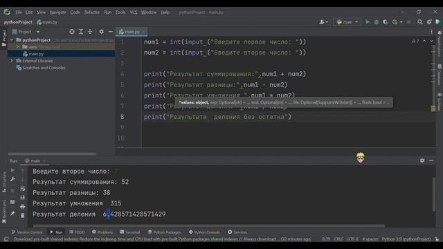The height and width of the screenshot is (249, 443).
Task: Open the Problems tool window
Action: [x=102, y=232]
